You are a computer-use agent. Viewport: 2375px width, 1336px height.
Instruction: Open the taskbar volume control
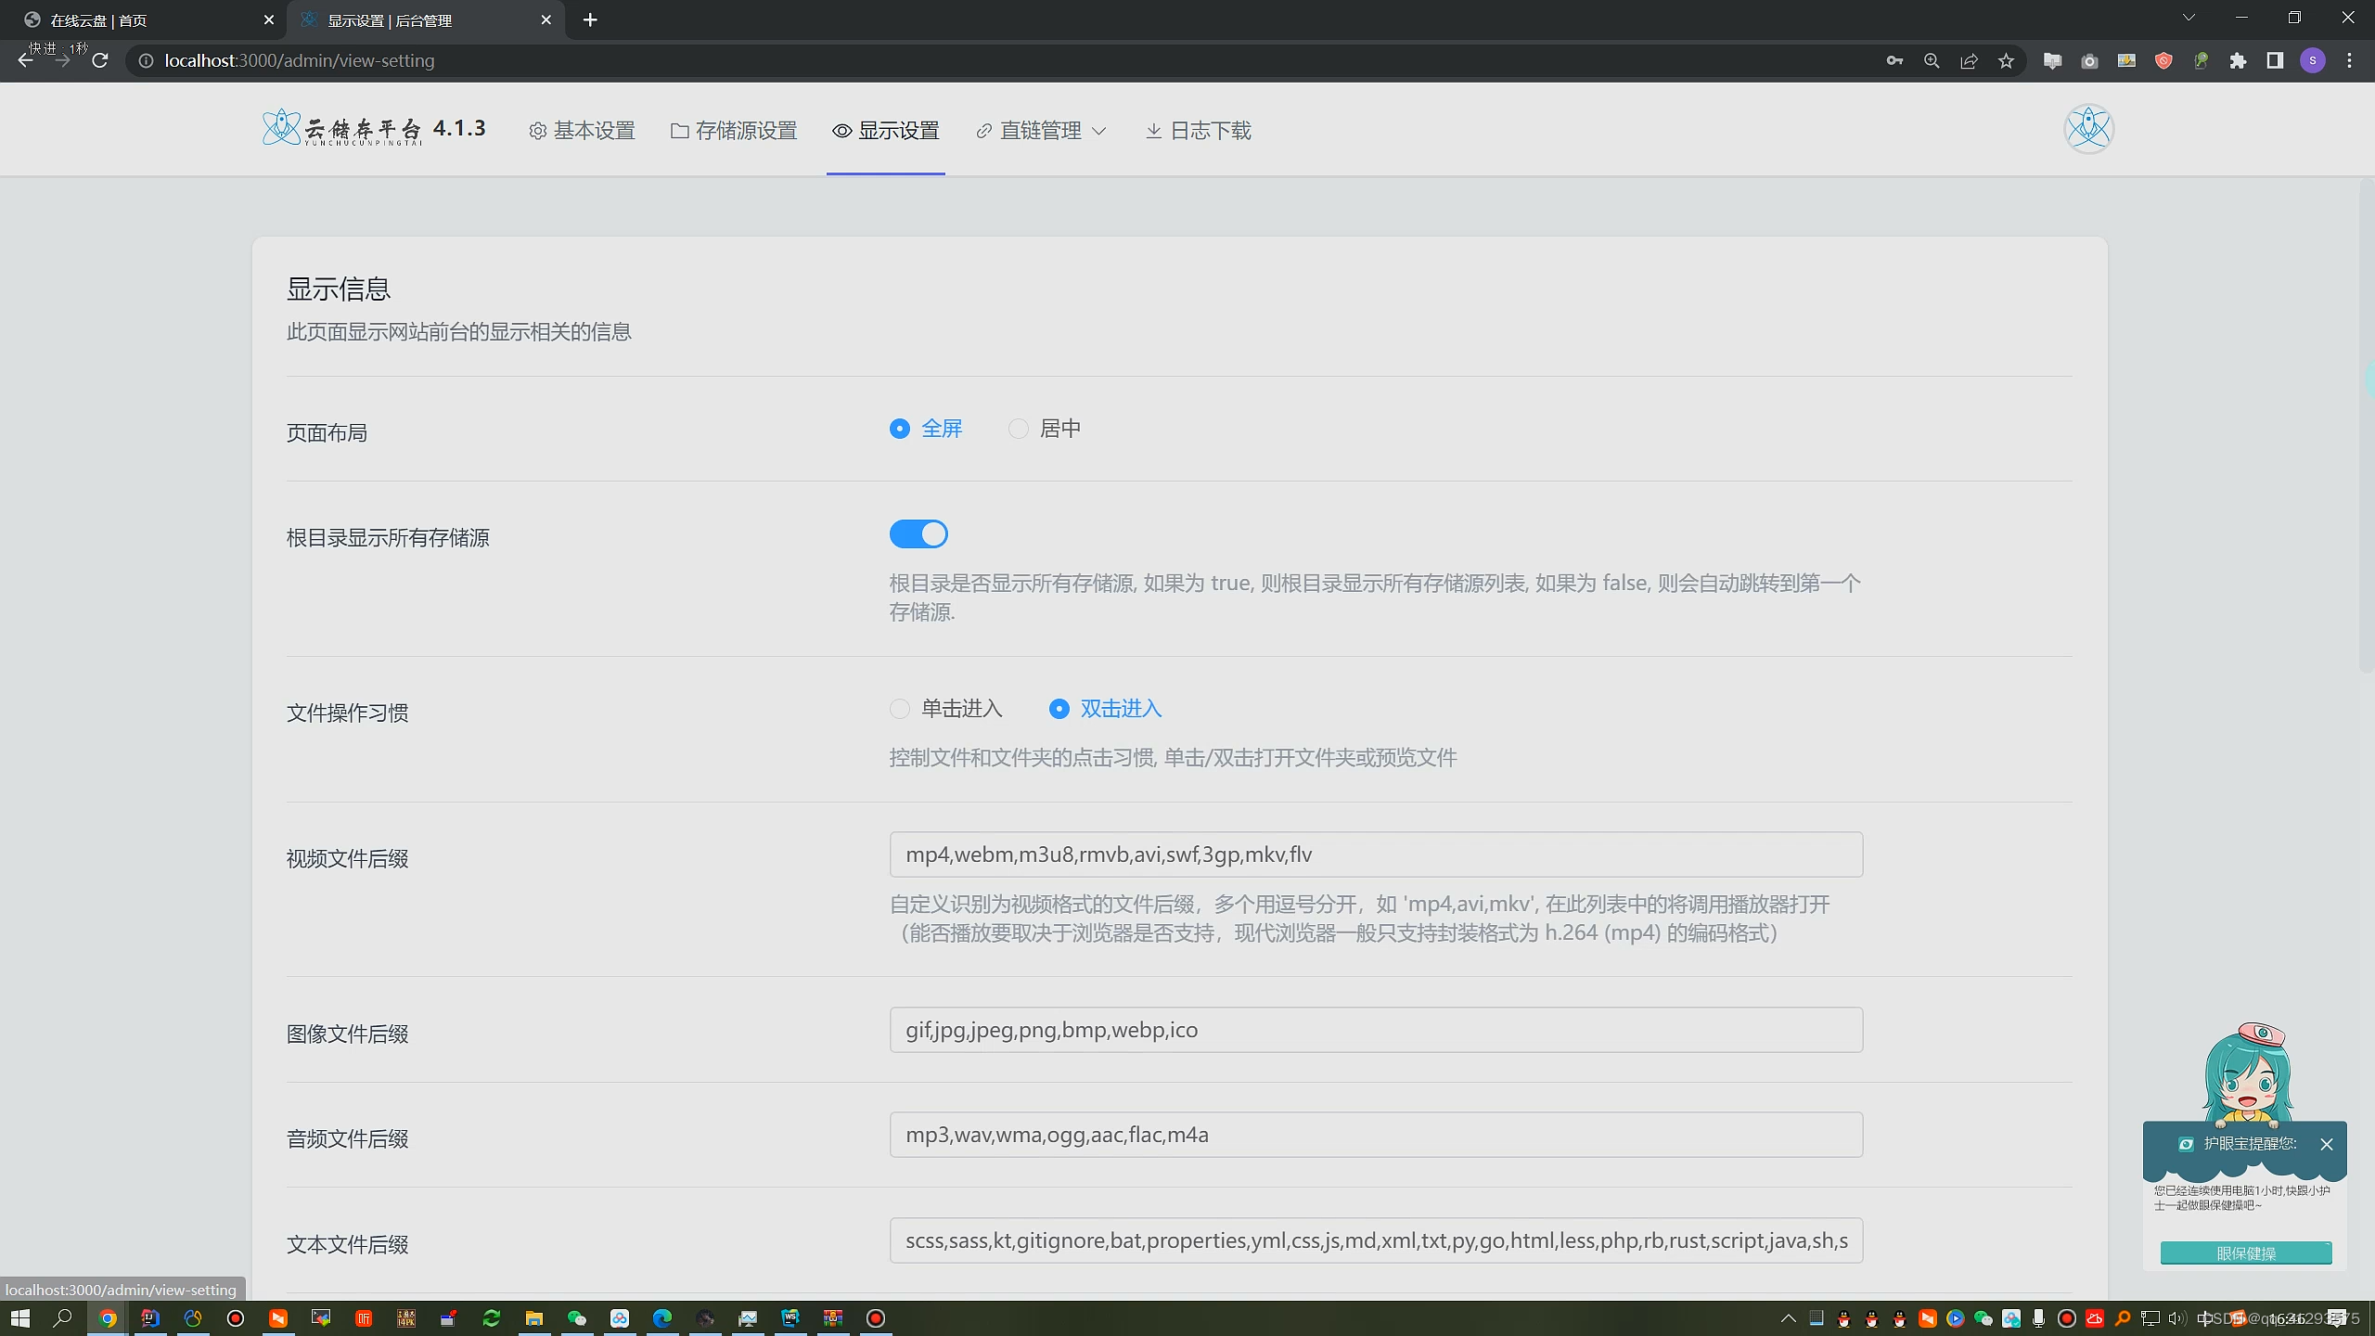pos(2176,1317)
